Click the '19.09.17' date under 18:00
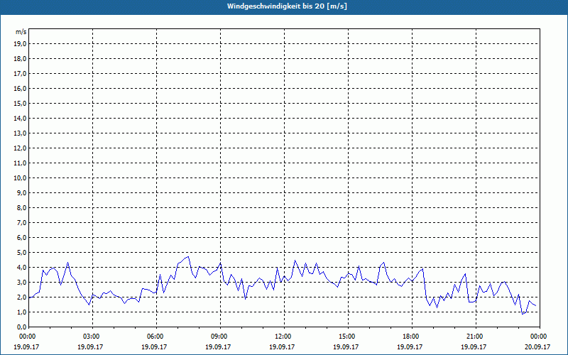 pos(410,346)
